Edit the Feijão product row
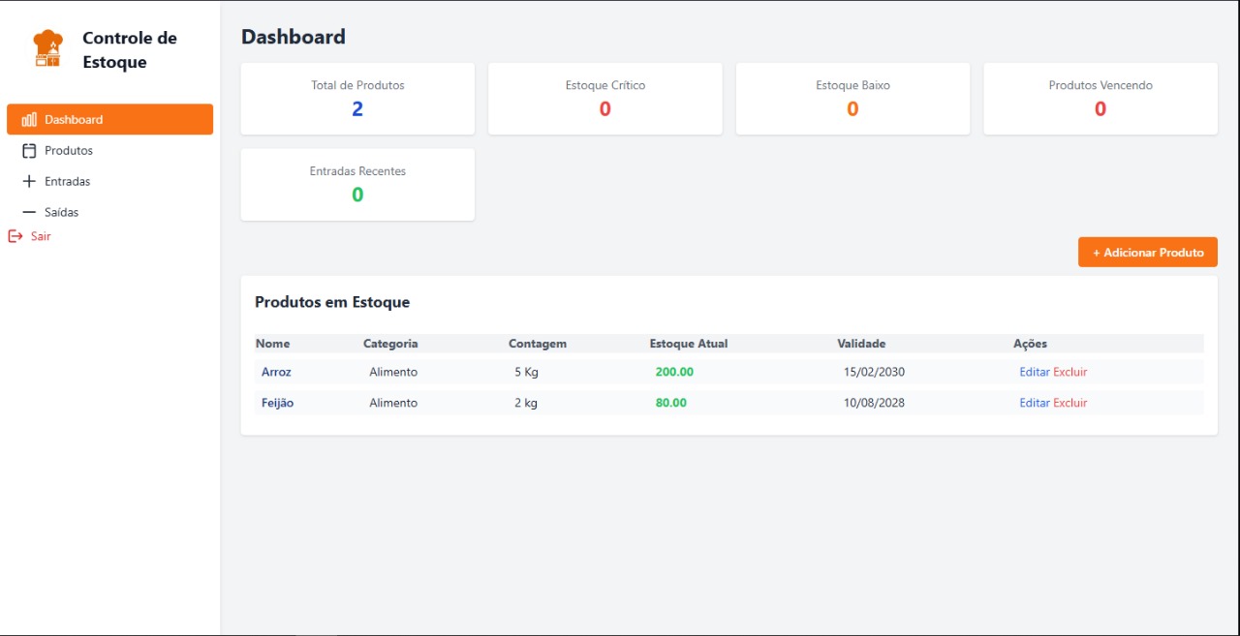The width and height of the screenshot is (1240, 636). click(x=1034, y=403)
